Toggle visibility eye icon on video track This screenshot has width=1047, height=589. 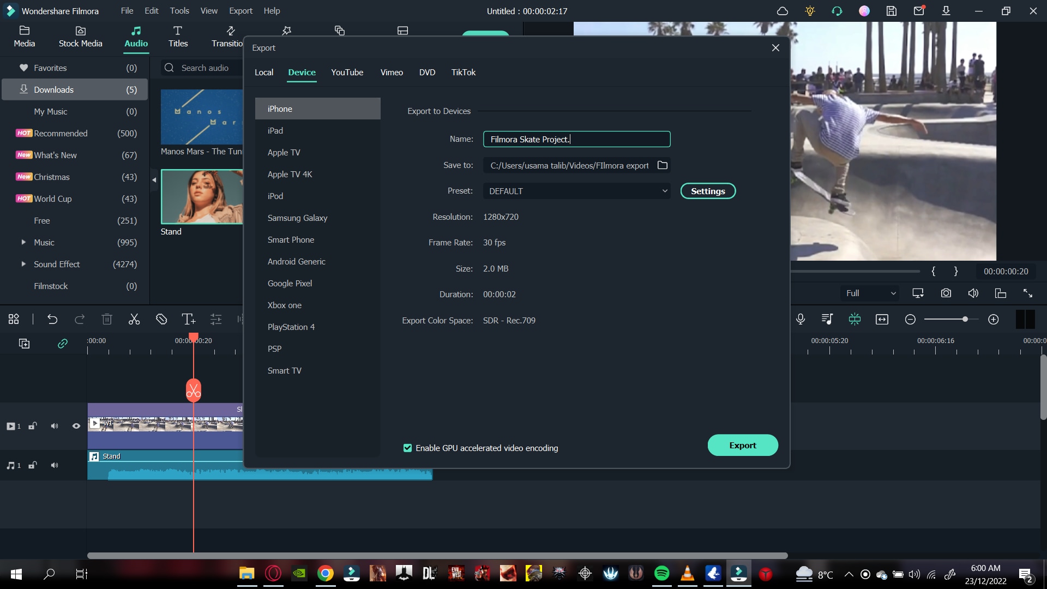point(75,426)
